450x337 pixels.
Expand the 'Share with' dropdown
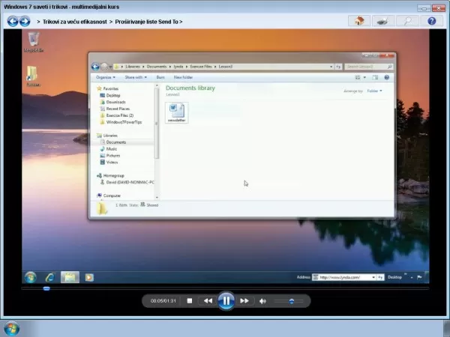[136, 77]
